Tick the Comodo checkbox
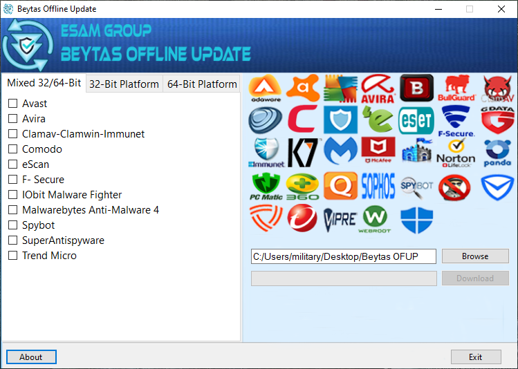 [13, 149]
